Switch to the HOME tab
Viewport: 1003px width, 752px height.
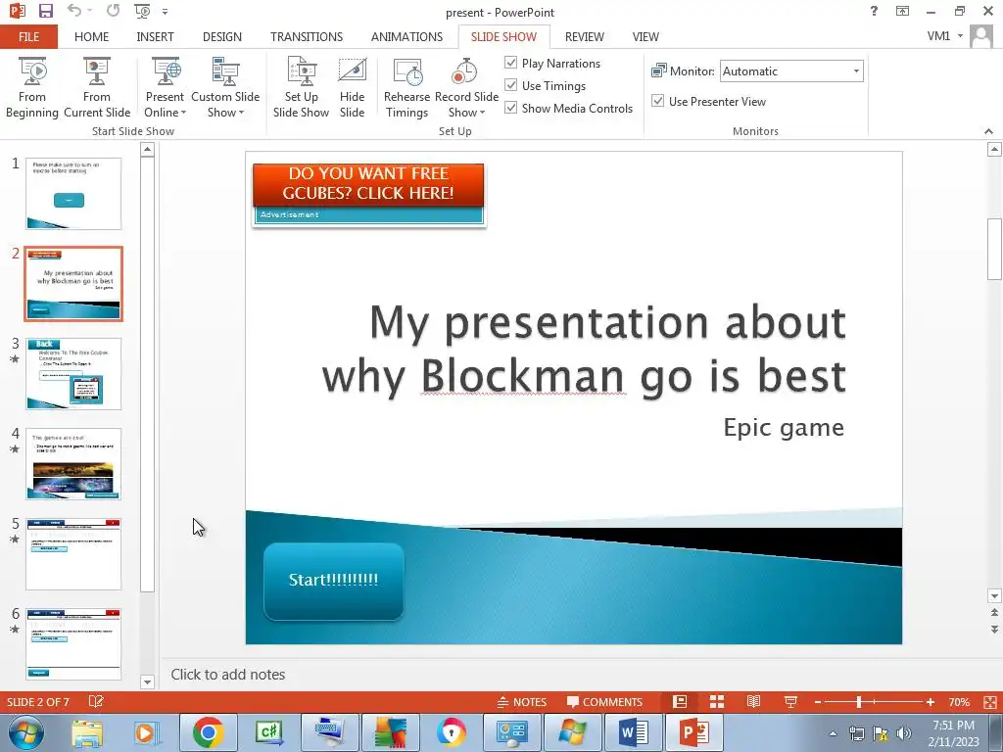91,36
